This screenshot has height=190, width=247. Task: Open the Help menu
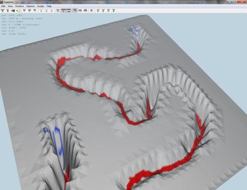49,6
